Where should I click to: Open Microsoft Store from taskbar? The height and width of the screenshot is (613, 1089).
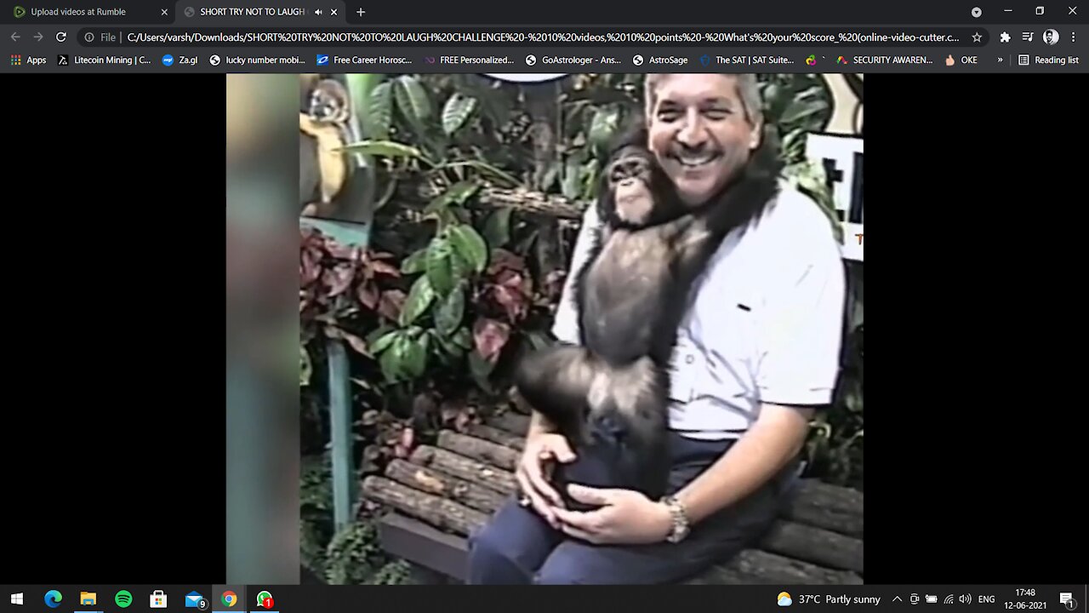158,599
